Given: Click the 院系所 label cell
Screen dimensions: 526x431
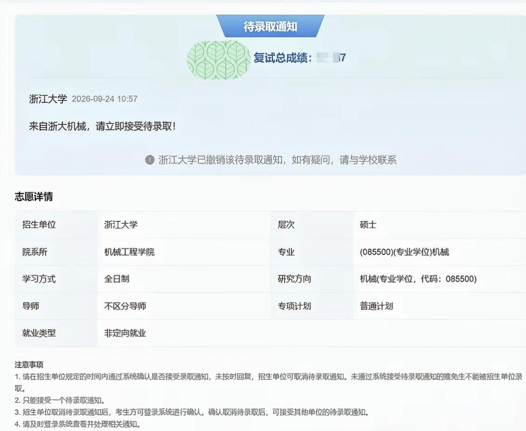Looking at the screenshot, I should 56,252.
